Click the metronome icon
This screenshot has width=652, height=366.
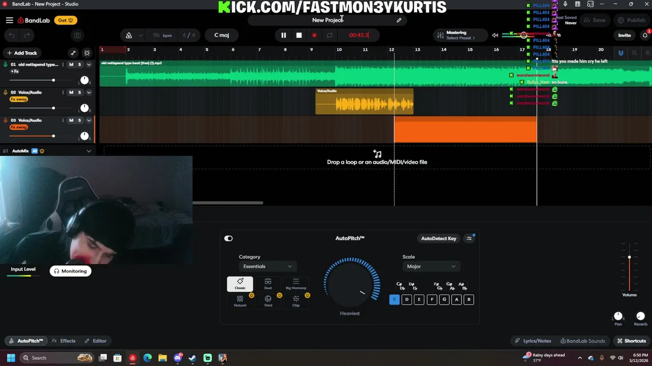(129, 35)
